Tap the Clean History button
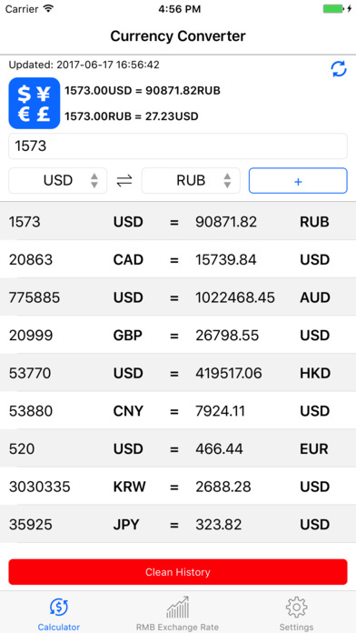The width and height of the screenshot is (356, 633). [x=178, y=572]
